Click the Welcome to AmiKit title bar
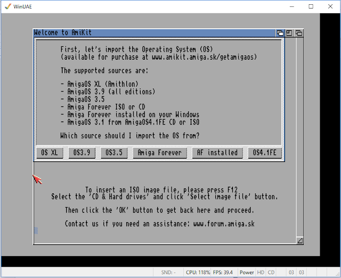The height and width of the screenshot is (278, 341). [x=155, y=33]
